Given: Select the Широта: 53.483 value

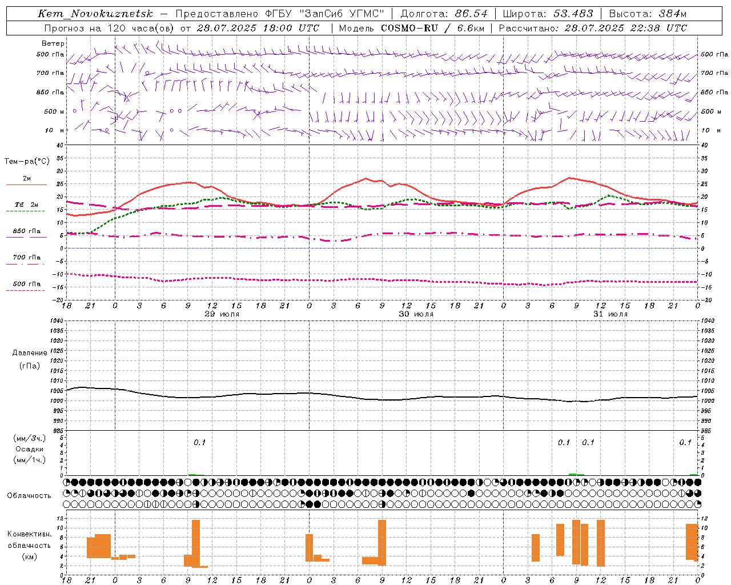Looking at the screenshot, I should coord(548,14).
